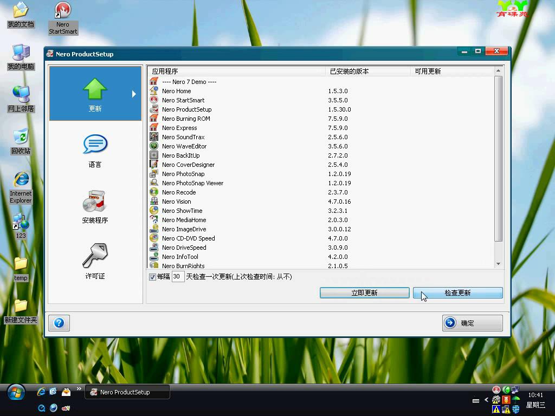
Task: Open the 许可证 license section
Action: point(95,262)
